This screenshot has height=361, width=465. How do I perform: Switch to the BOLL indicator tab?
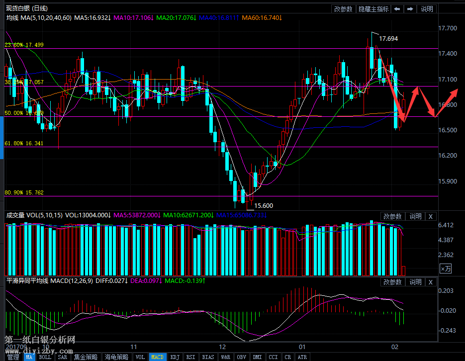coord(45,357)
